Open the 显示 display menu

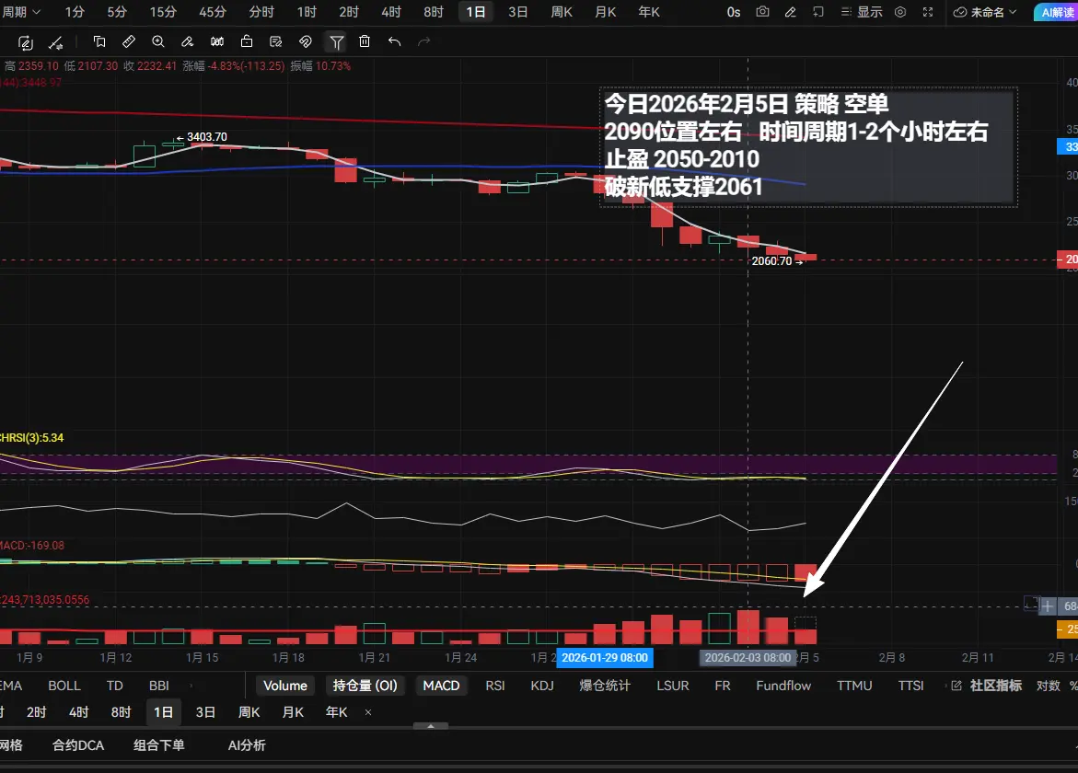[x=862, y=12]
